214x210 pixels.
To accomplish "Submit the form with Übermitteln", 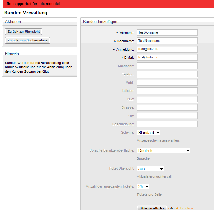I will click(152, 208).
